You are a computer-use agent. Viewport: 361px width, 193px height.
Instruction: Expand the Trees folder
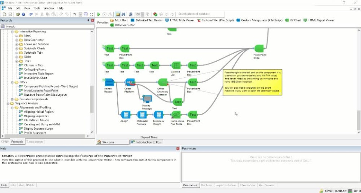(17, 61)
